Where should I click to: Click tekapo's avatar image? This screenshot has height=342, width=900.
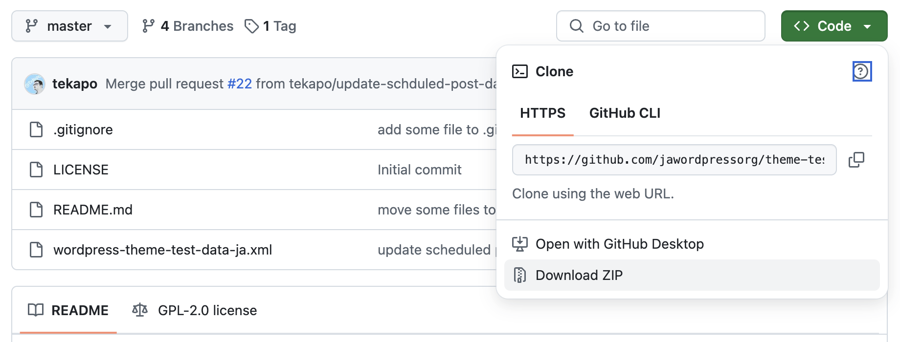[35, 84]
